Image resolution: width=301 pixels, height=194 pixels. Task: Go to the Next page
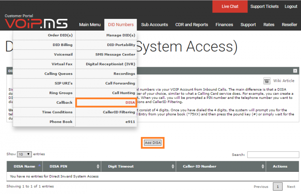coord(291,187)
